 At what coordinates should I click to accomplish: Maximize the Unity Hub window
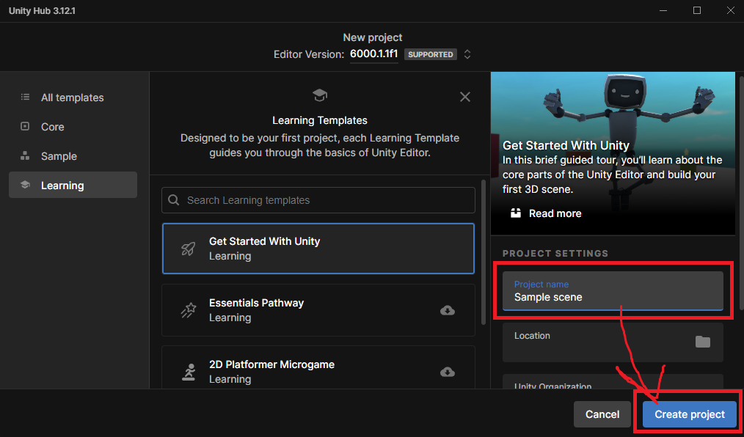click(x=697, y=10)
